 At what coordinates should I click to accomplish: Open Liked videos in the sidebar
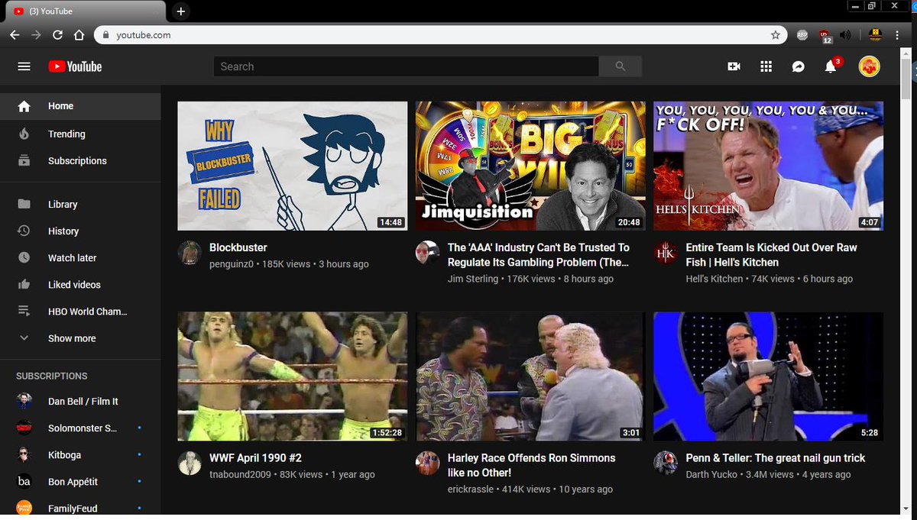coord(80,284)
